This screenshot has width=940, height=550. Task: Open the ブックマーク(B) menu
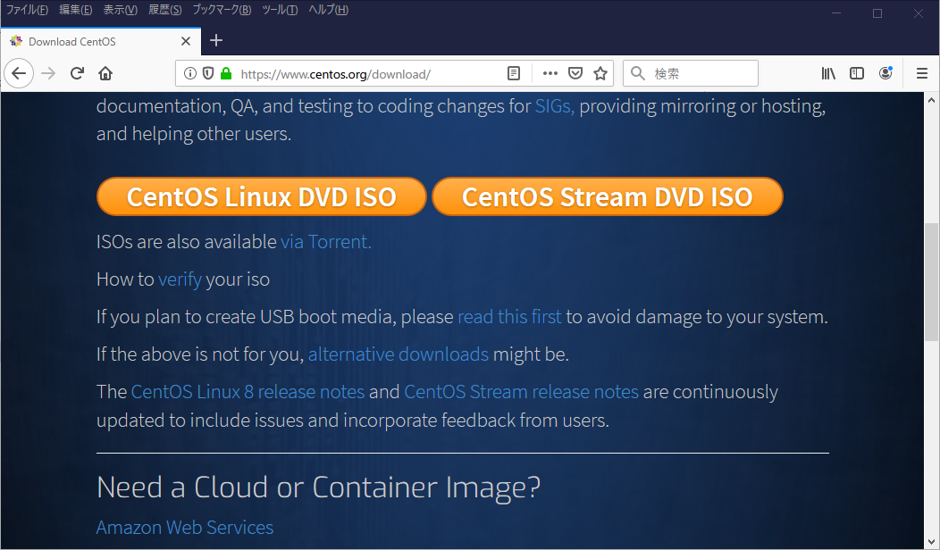click(x=222, y=10)
